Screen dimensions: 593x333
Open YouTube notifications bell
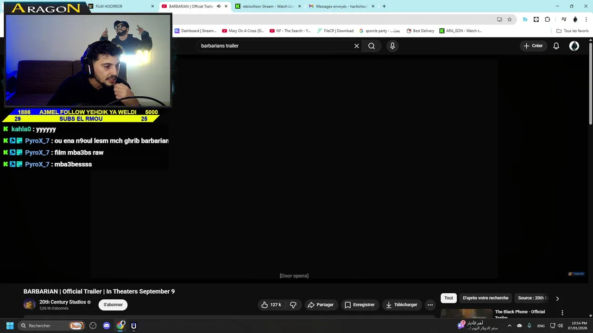pyautogui.click(x=556, y=46)
